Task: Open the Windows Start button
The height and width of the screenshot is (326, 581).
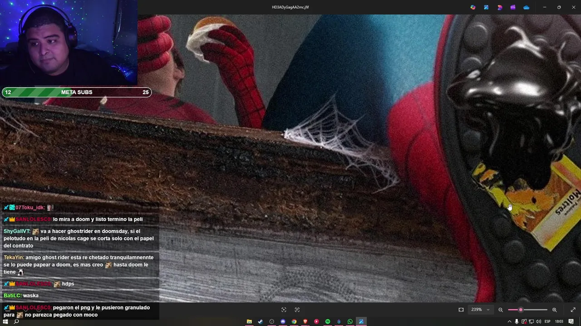Action: [5, 321]
